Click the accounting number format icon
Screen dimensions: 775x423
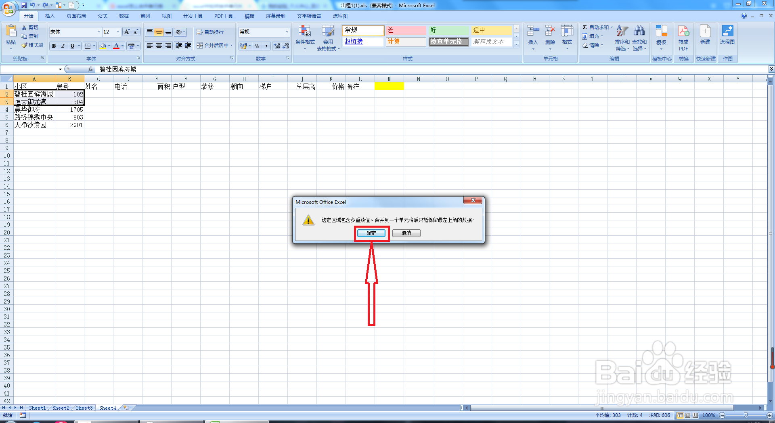pos(243,46)
